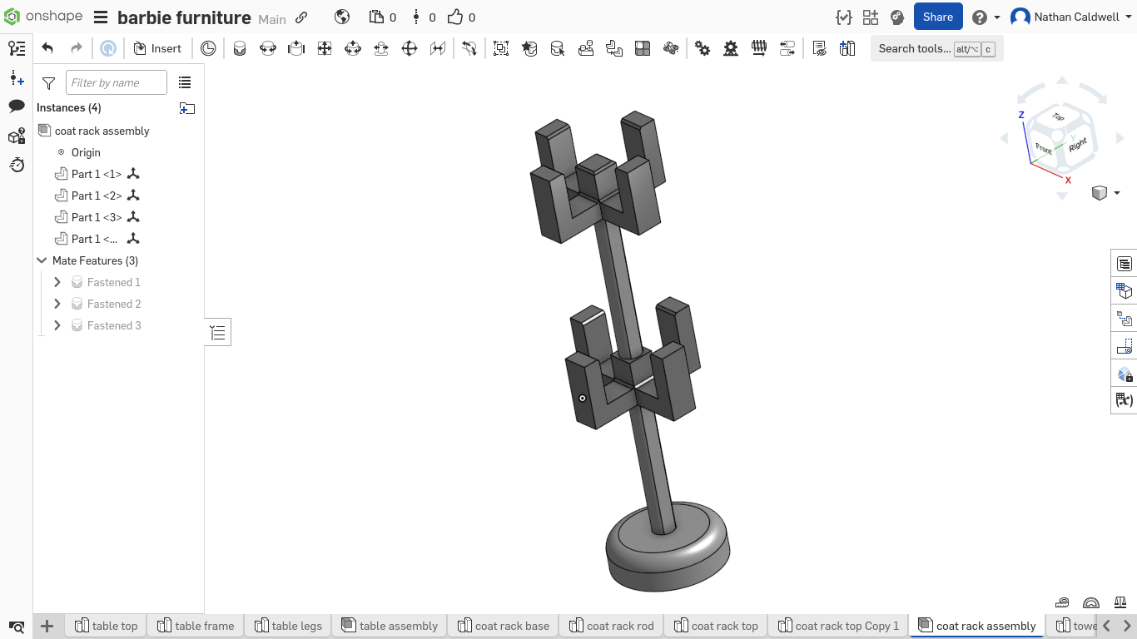The width and height of the screenshot is (1137, 639).
Task: Open the Help dropdown menu
Action: click(x=986, y=17)
